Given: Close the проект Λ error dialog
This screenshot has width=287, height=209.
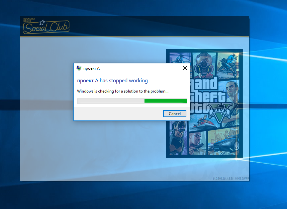Looking at the screenshot, I should pyautogui.click(x=185, y=68).
